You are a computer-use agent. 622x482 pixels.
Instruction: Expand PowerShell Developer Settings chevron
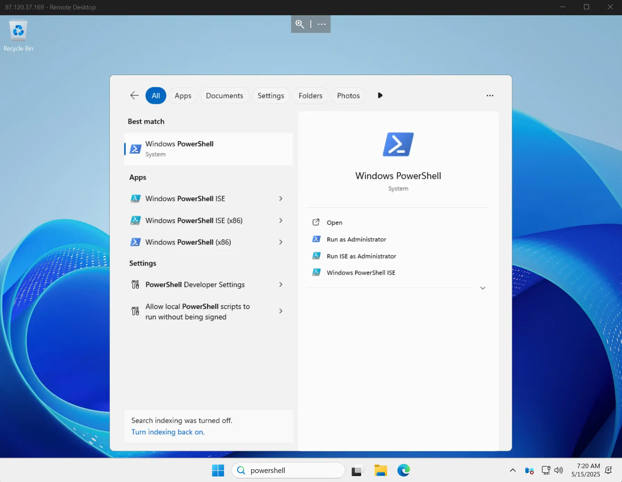pos(281,285)
